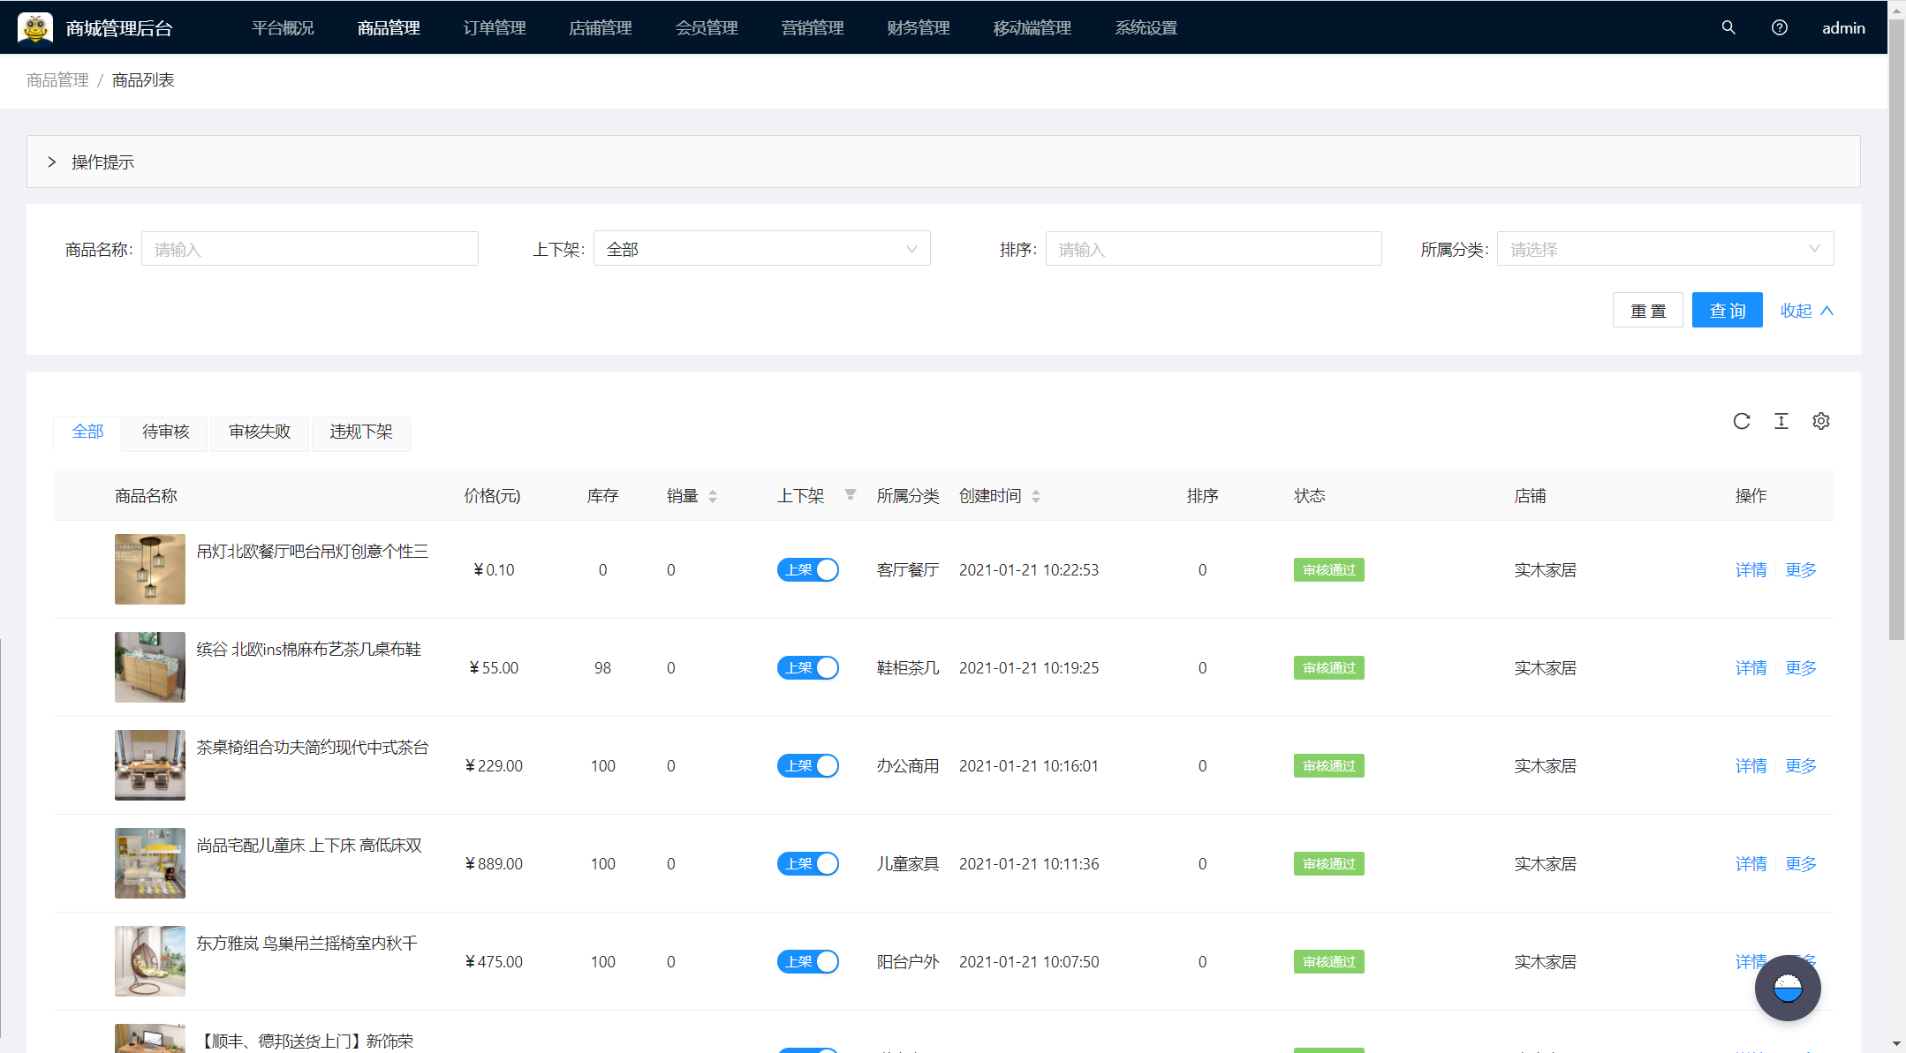Open 营销管理 menu

813,27
